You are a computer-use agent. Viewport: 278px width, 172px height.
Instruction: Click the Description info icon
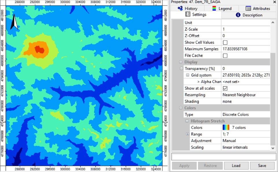238,15
